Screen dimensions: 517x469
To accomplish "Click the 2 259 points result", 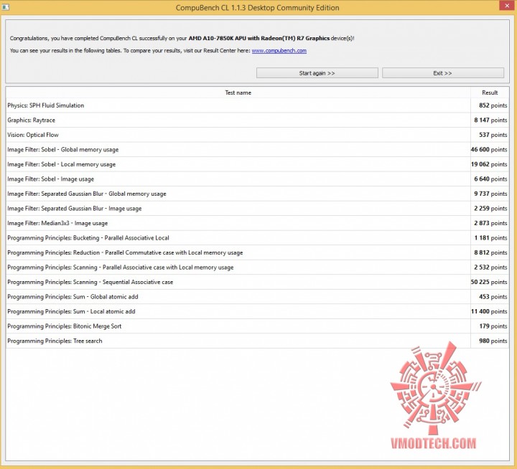I will coord(490,209).
